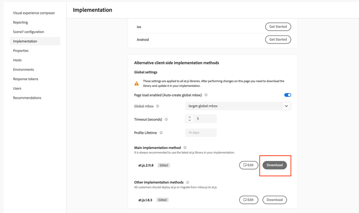This screenshot has width=359, height=213.
Task: Decrease timeout with the stepper down arrow
Action: (190, 121)
